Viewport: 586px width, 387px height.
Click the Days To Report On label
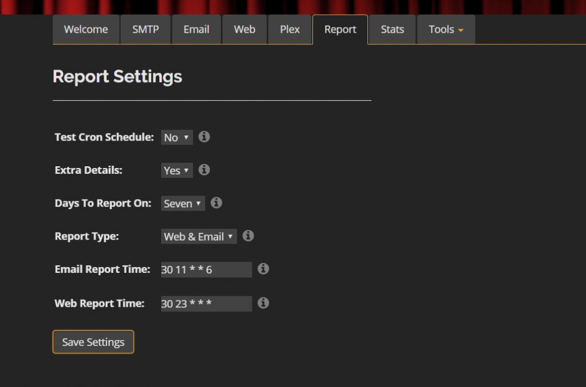(x=103, y=203)
